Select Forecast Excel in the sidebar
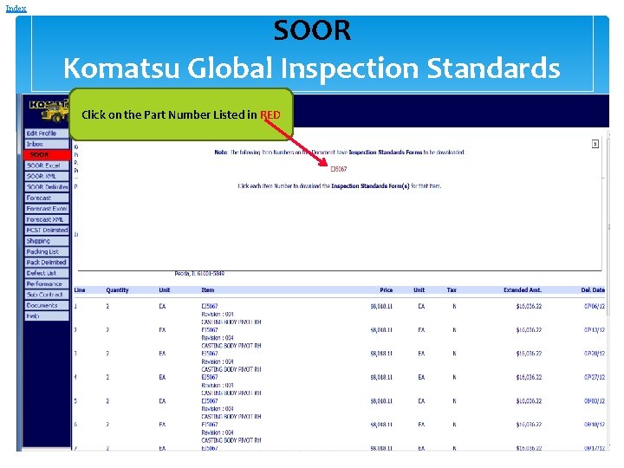 coord(47,209)
